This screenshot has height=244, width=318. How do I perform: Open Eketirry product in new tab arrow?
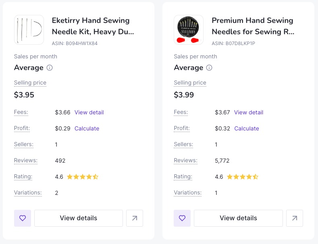click(135, 218)
